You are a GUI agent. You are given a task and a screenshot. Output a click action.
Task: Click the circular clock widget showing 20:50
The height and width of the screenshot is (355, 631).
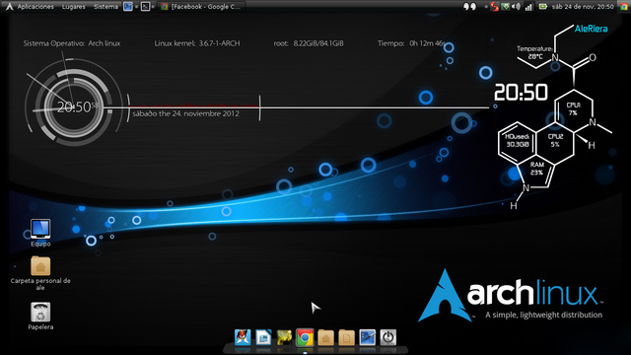tap(74, 107)
